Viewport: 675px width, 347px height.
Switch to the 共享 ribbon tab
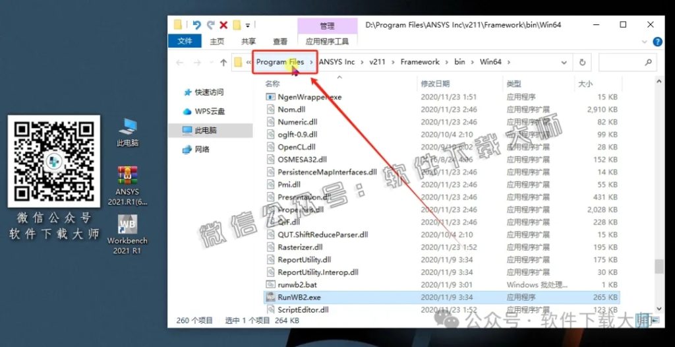click(249, 42)
